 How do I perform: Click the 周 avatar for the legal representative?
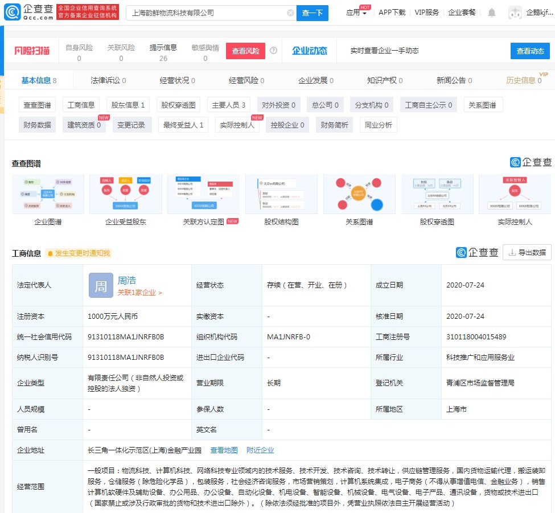(101, 285)
